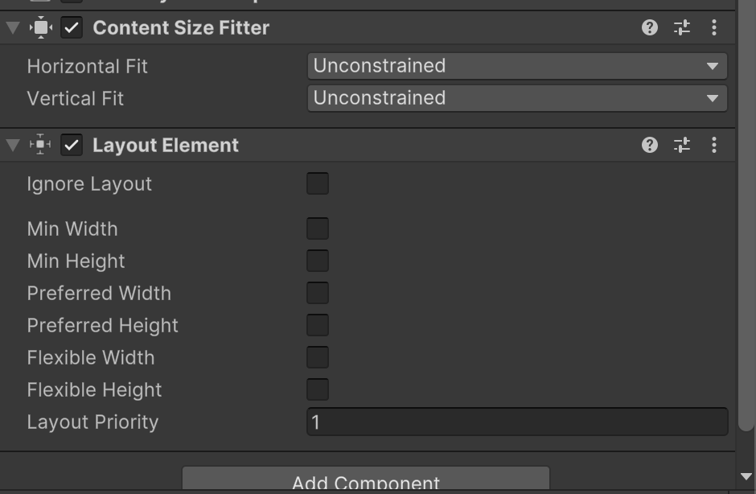Open Layout Element preset settings
The height and width of the screenshot is (494, 756).
tap(682, 146)
